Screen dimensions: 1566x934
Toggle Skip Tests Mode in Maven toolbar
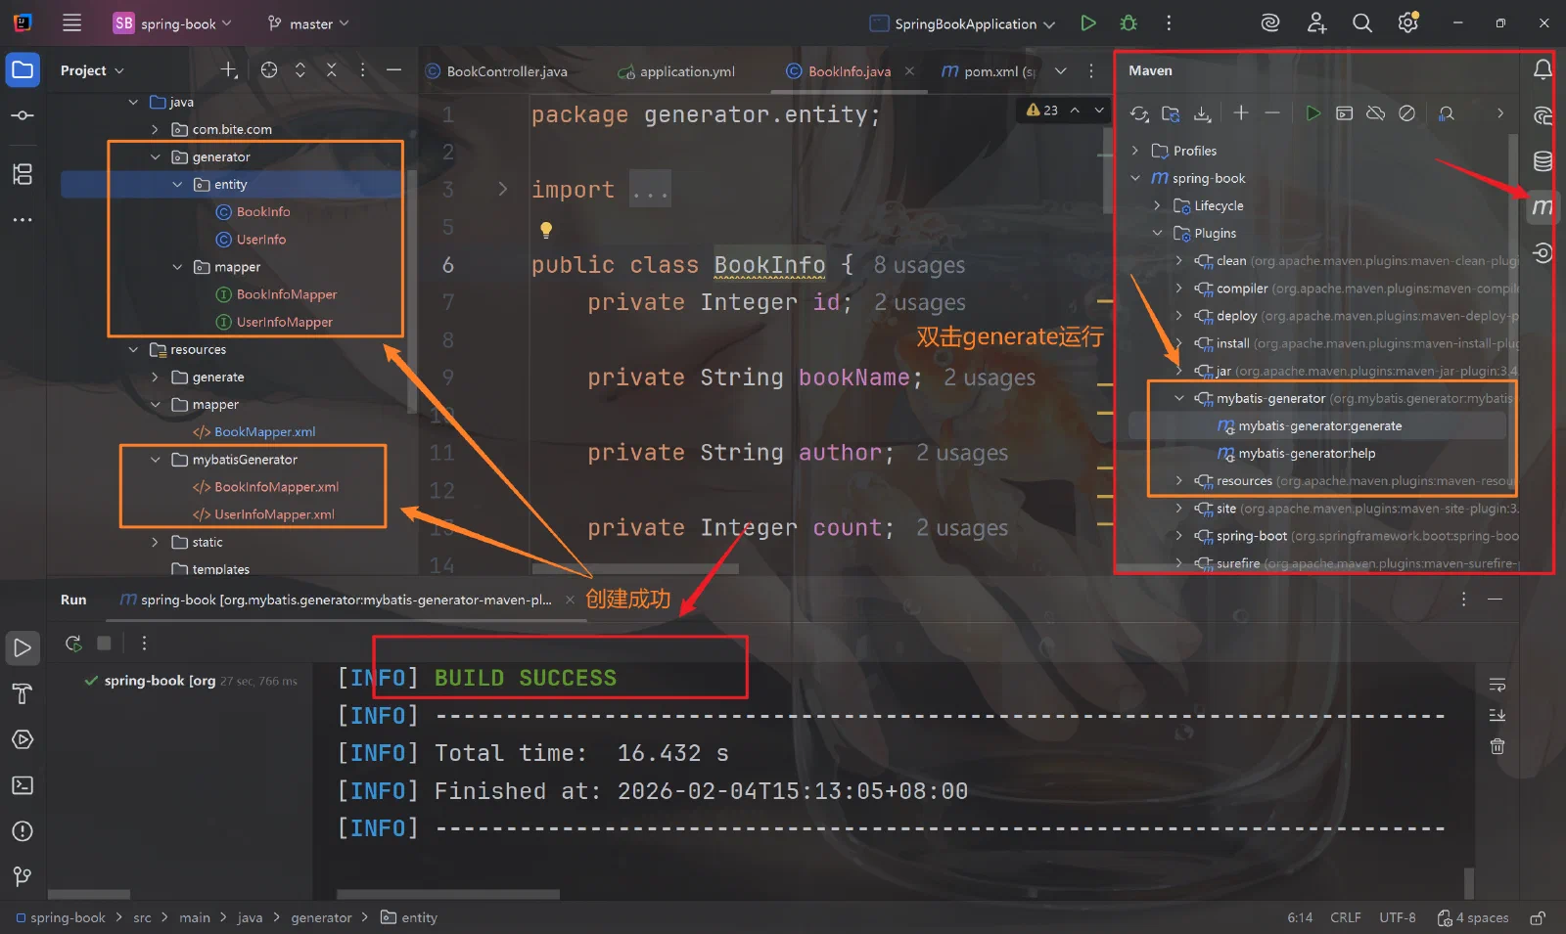point(1406,113)
